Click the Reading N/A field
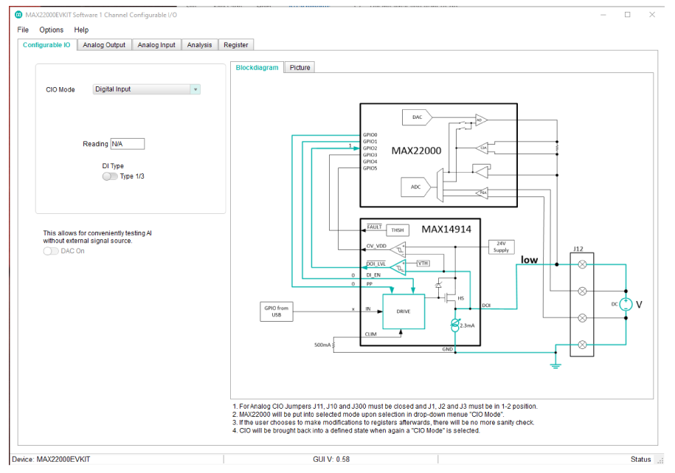Viewport: 675px width, 473px height. point(128,144)
